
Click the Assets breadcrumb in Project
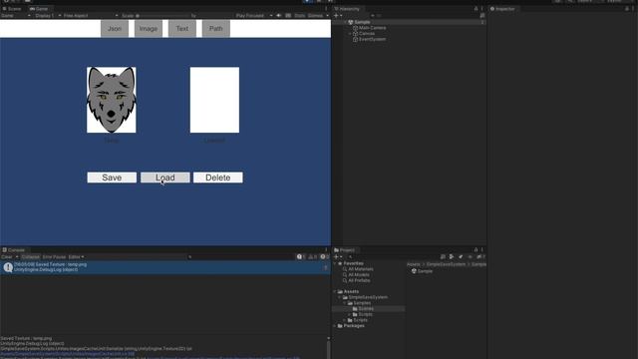click(413, 264)
